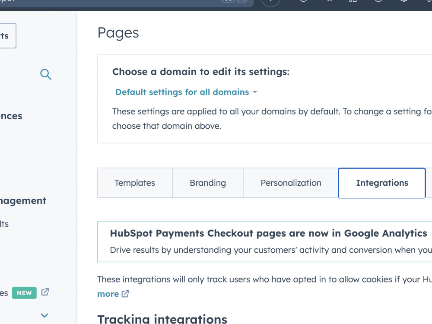432x324 pixels.
Task: Switch to the Branding tab
Action: tap(208, 183)
